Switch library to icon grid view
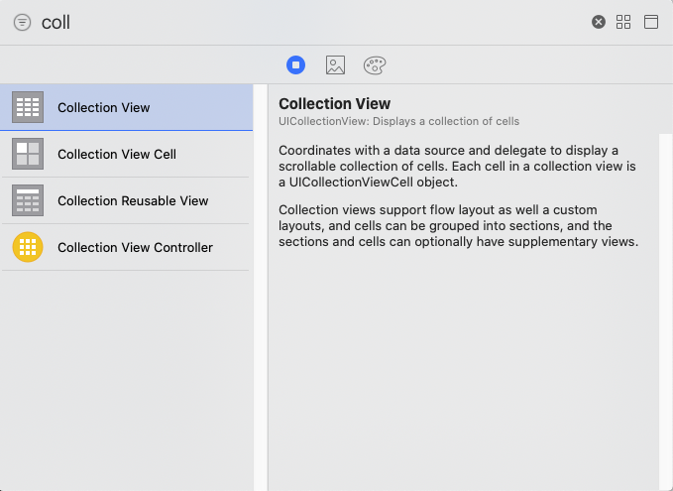This screenshot has height=491, width=673. tap(623, 22)
